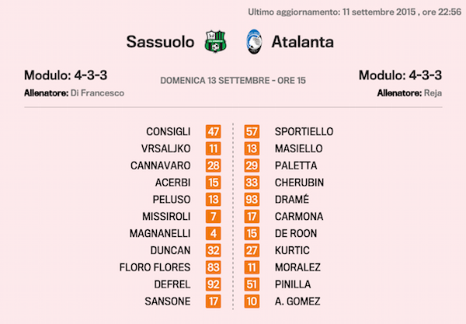This screenshot has height=324, width=466.
Task: Click A. Gomez's number 10 badge
Action: click(x=252, y=301)
